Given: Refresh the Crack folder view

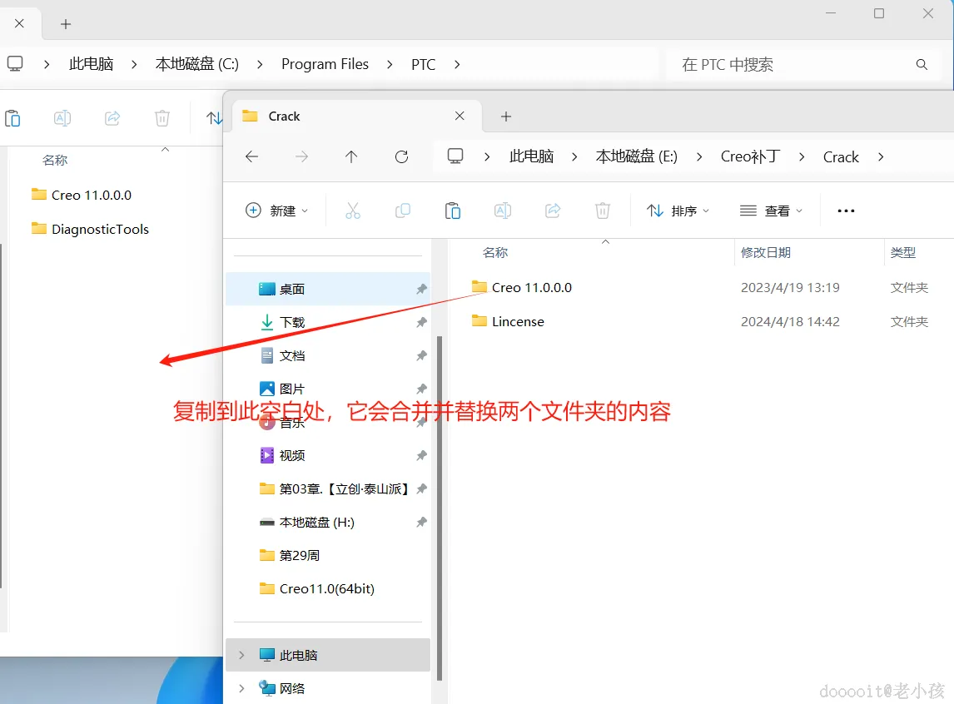Looking at the screenshot, I should pyautogui.click(x=401, y=156).
